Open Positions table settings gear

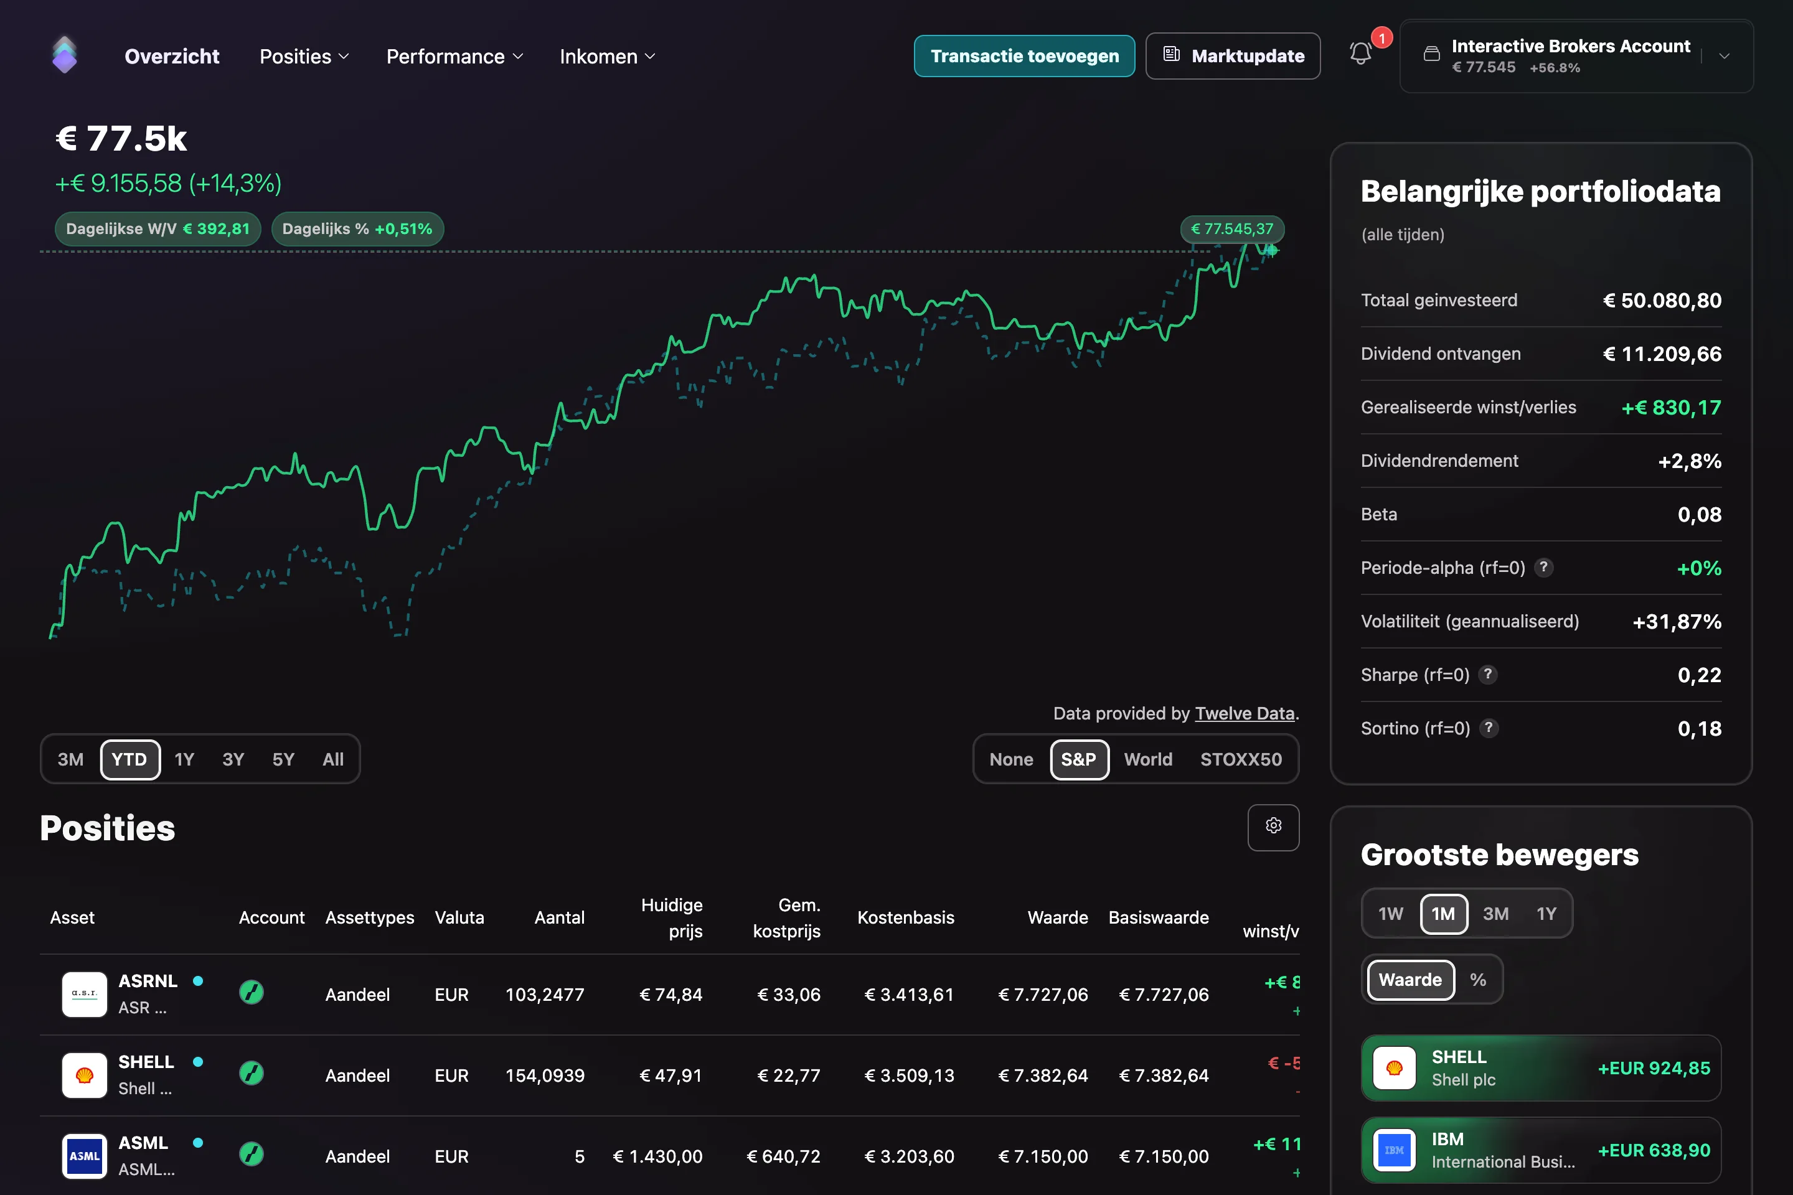(1273, 826)
